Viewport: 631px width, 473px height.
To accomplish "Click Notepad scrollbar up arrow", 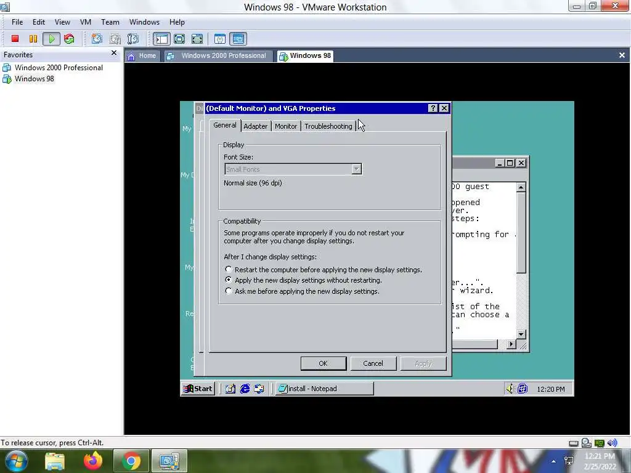I will (x=521, y=187).
